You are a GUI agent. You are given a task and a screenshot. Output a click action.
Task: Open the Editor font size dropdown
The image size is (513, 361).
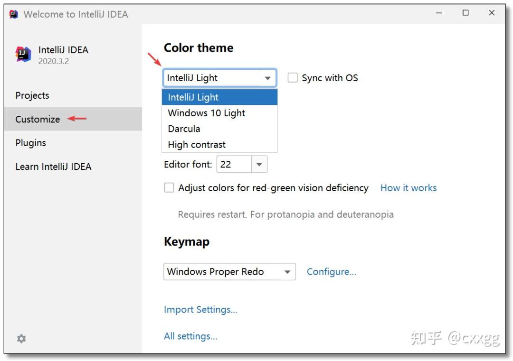coord(258,164)
